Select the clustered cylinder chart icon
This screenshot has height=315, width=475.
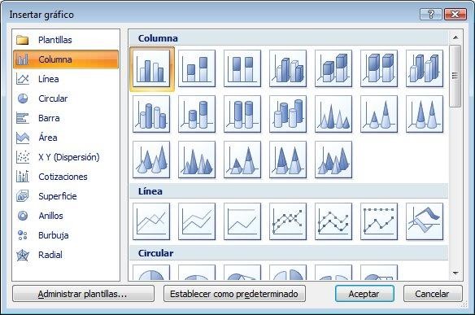[151, 114]
